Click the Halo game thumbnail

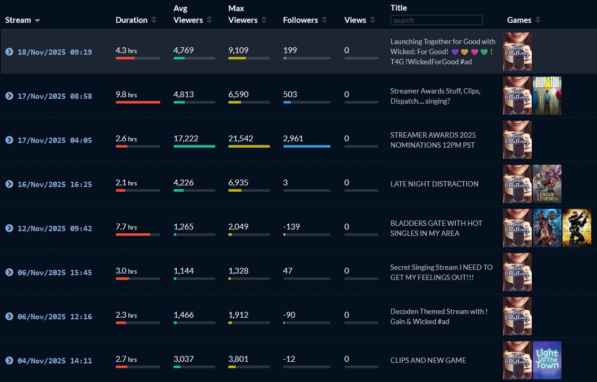click(x=576, y=228)
